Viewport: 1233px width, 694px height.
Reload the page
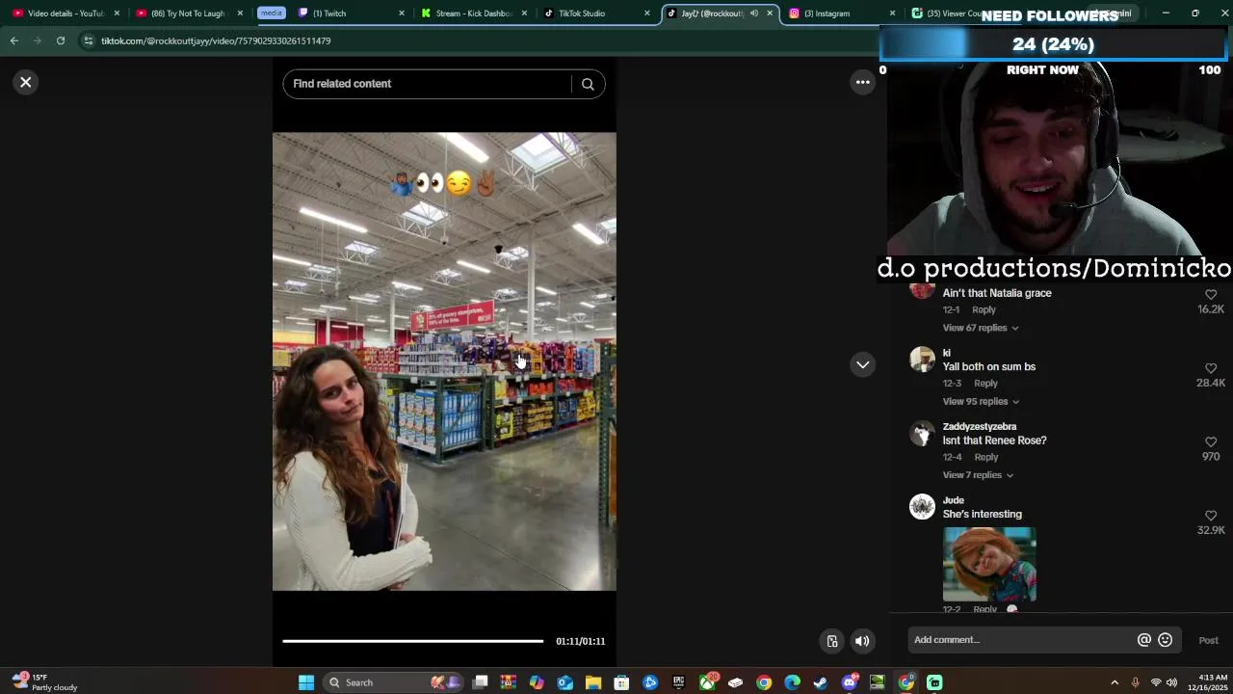60,40
